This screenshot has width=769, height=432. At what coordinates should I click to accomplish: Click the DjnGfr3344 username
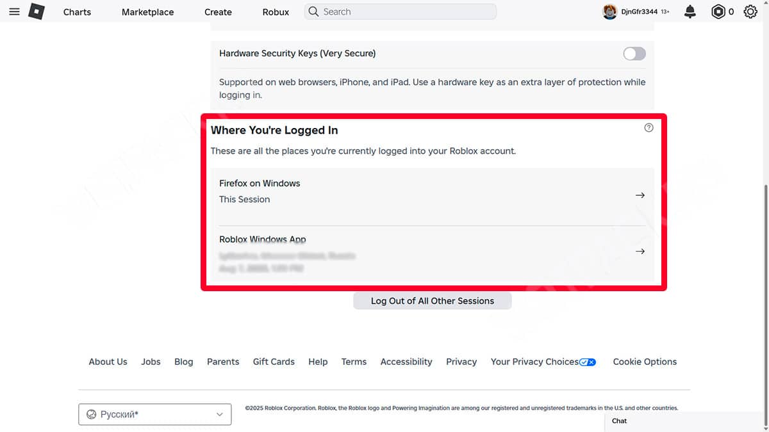[x=639, y=12]
